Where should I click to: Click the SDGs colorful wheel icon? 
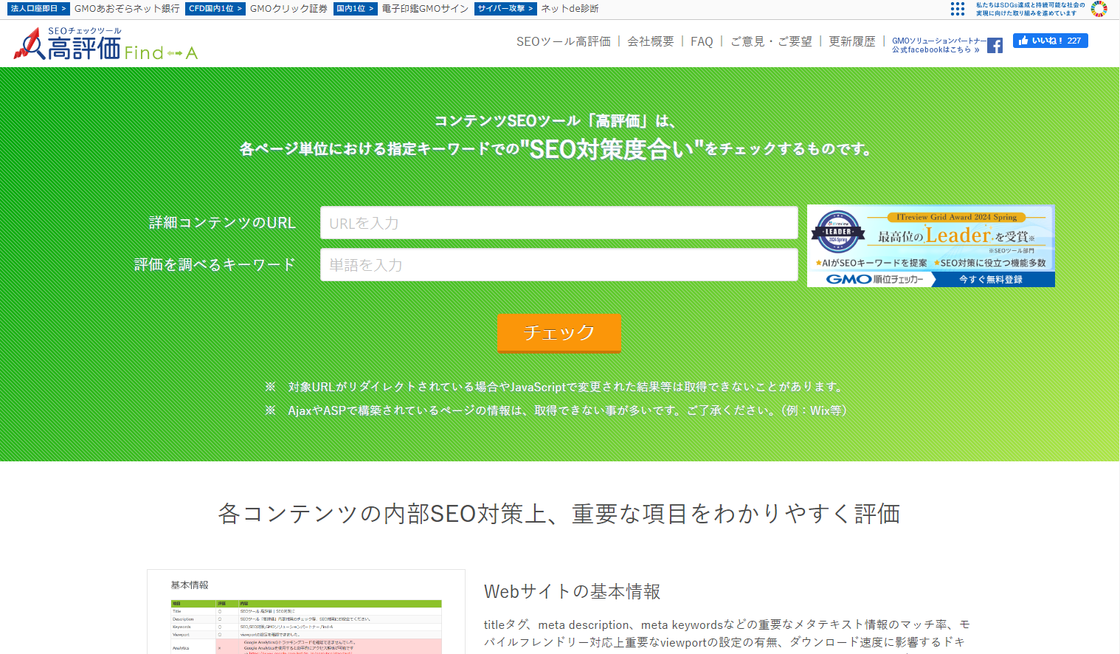click(1099, 9)
